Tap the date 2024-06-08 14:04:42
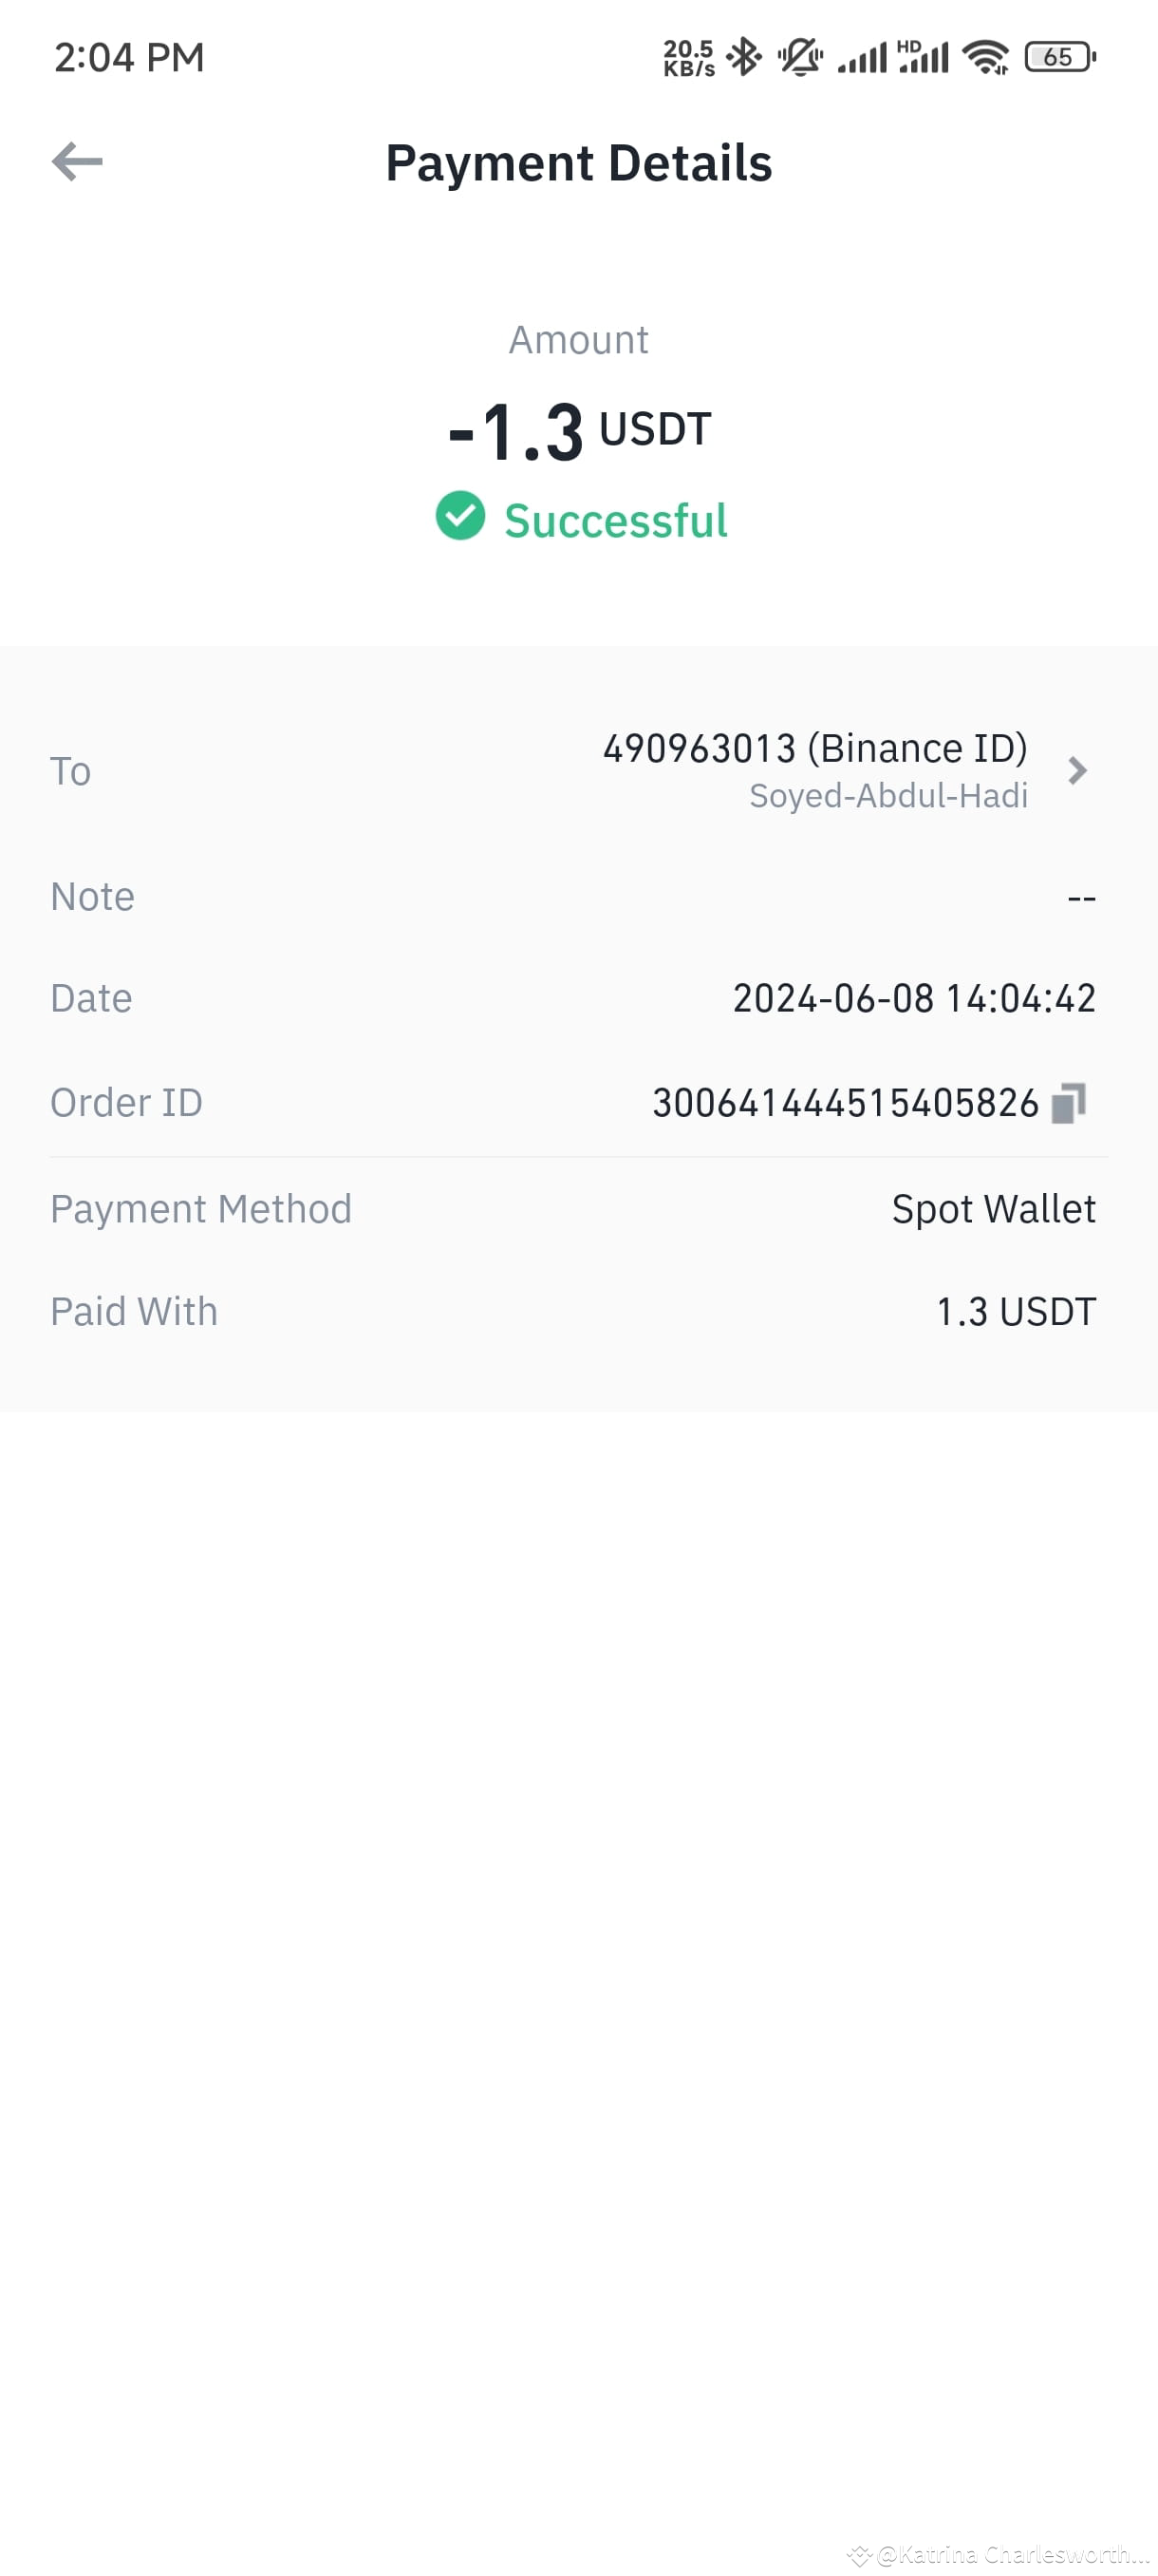The height and width of the screenshot is (2576, 1158). point(914,998)
